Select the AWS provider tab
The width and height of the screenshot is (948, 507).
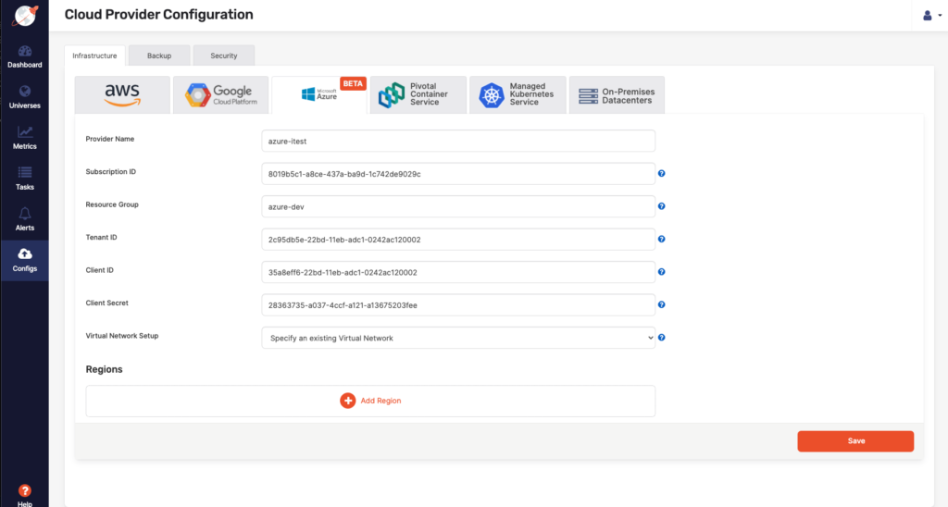(122, 94)
